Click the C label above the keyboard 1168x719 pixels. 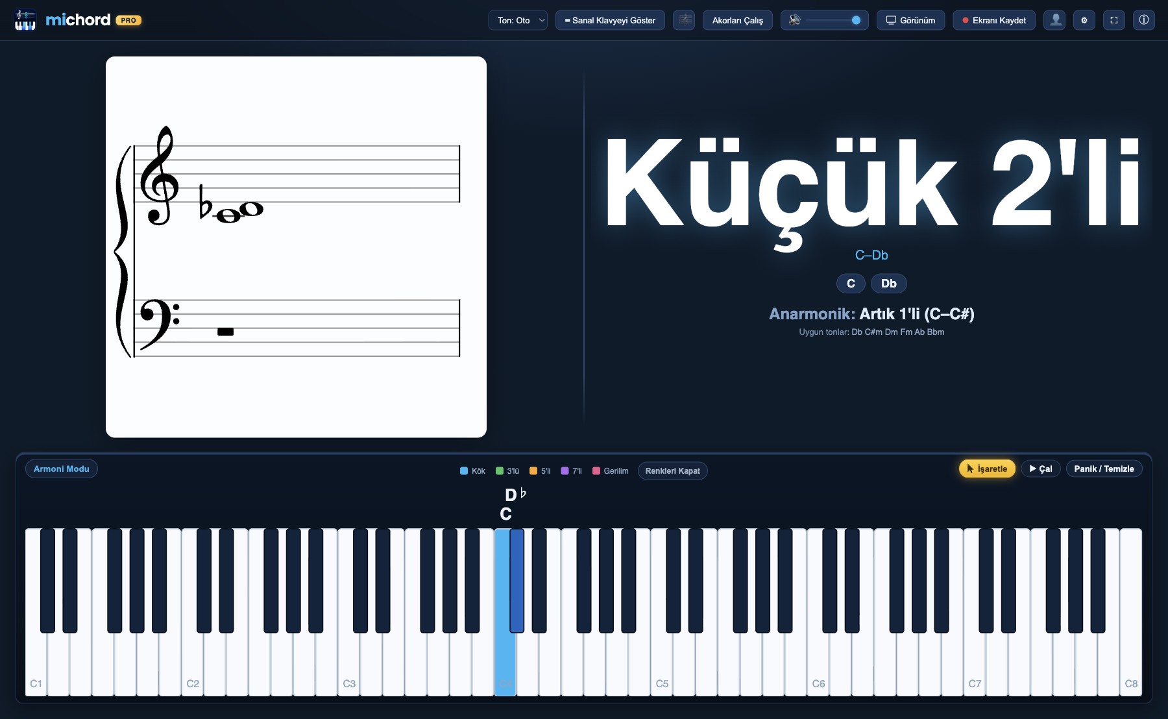click(506, 514)
